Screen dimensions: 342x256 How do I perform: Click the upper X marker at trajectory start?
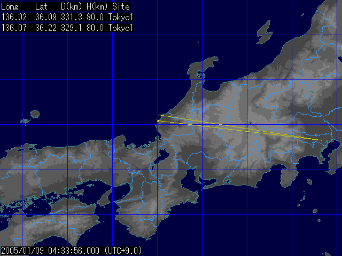[x=160, y=115]
